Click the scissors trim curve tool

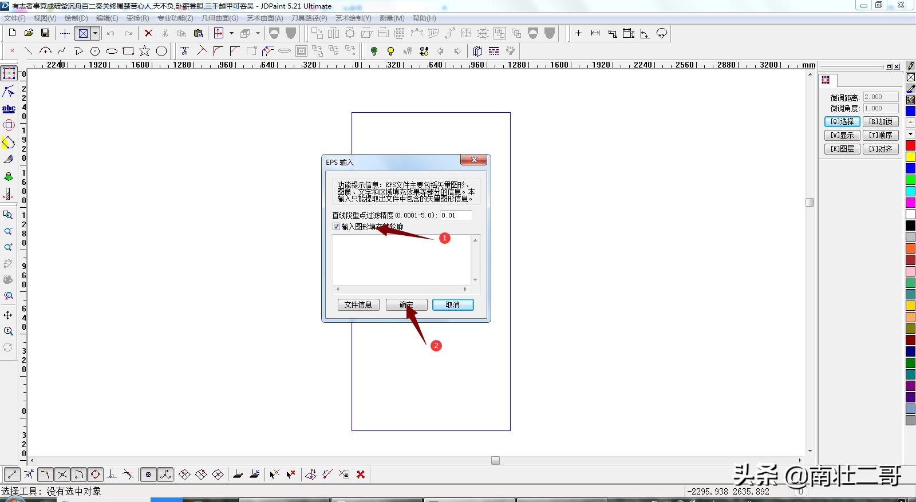click(184, 51)
